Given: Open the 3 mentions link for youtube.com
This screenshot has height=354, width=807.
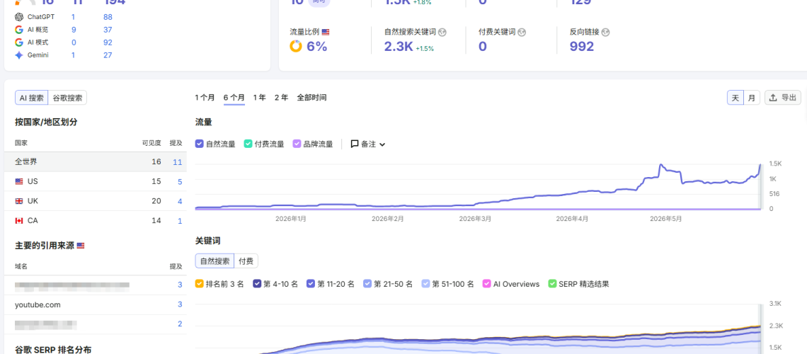Looking at the screenshot, I should point(180,304).
